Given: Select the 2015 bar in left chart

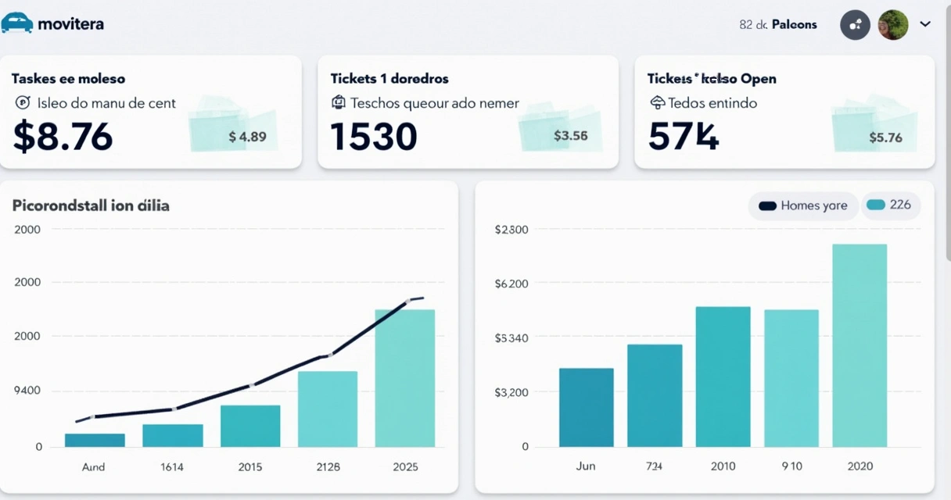Looking at the screenshot, I should [250, 426].
